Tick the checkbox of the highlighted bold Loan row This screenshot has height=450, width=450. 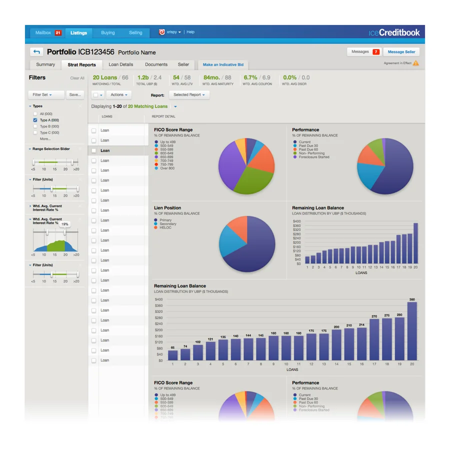click(x=94, y=150)
